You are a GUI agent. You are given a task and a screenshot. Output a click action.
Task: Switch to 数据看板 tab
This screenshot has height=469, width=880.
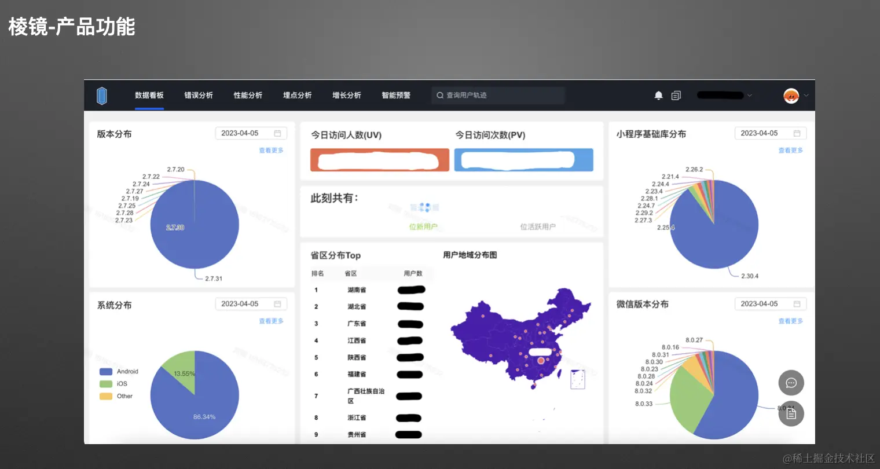[x=149, y=96]
